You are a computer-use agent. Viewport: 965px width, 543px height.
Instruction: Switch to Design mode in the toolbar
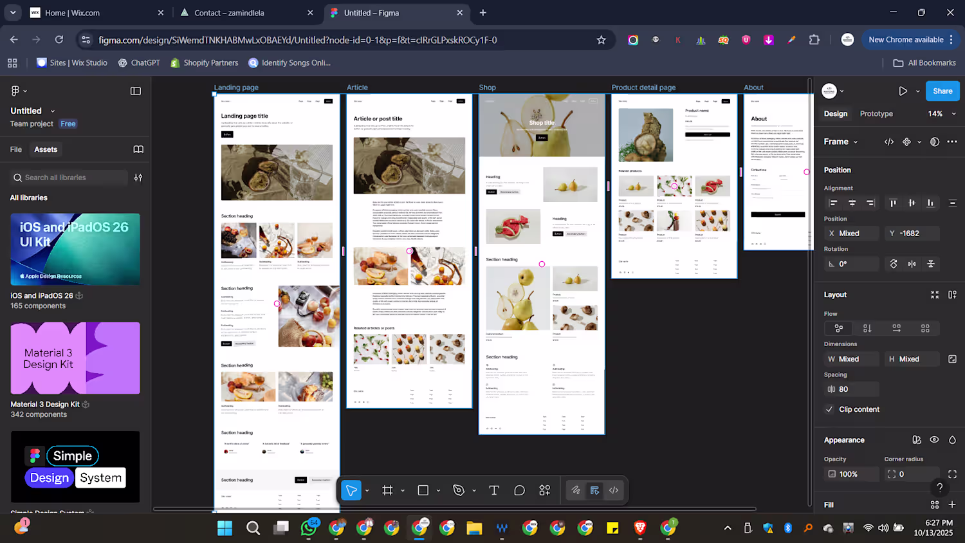coord(595,490)
